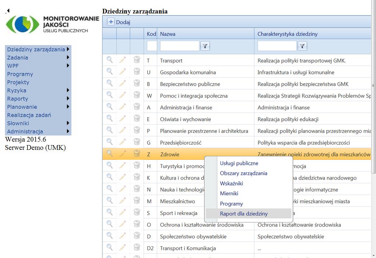Magnifier for Administracja i finanse row

pyautogui.click(x=109, y=107)
